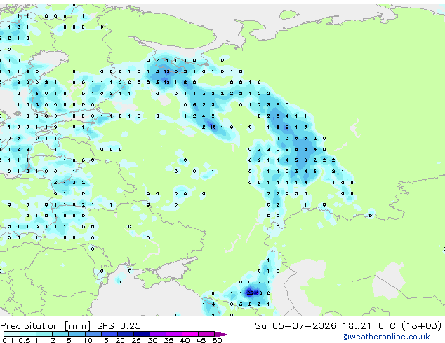
Task: Pick the 25–30 mm navy legend swatch
Action: click(x=141, y=334)
